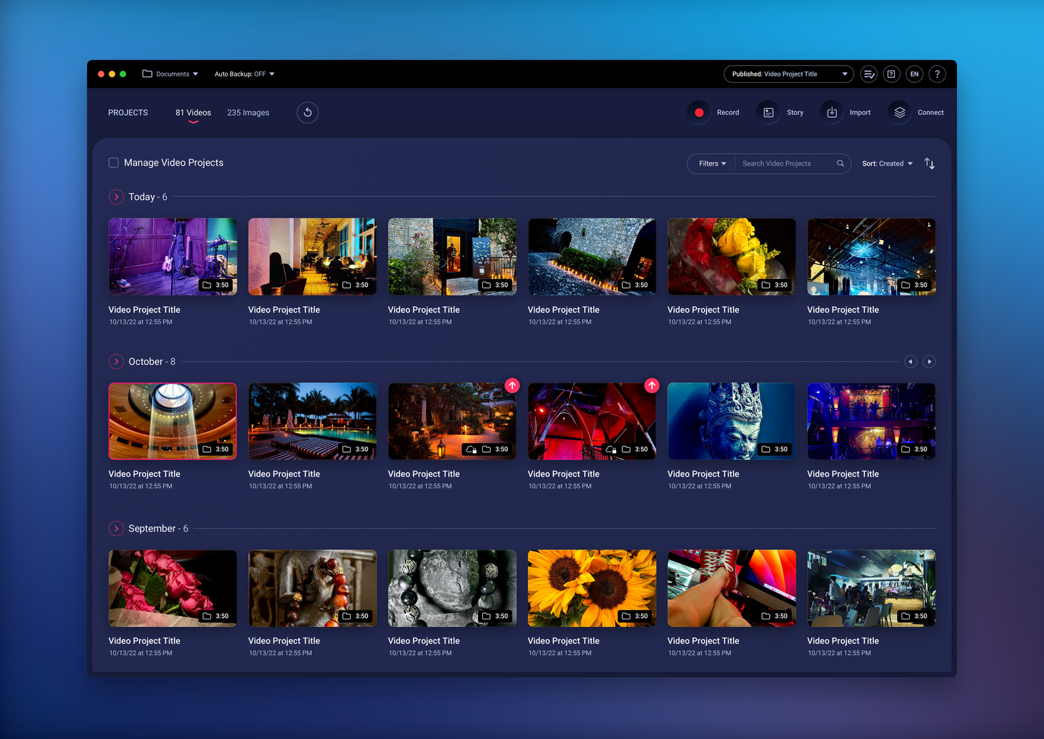Image resolution: width=1044 pixels, height=739 pixels.
Task: Open the Story panel icon
Action: click(x=768, y=112)
